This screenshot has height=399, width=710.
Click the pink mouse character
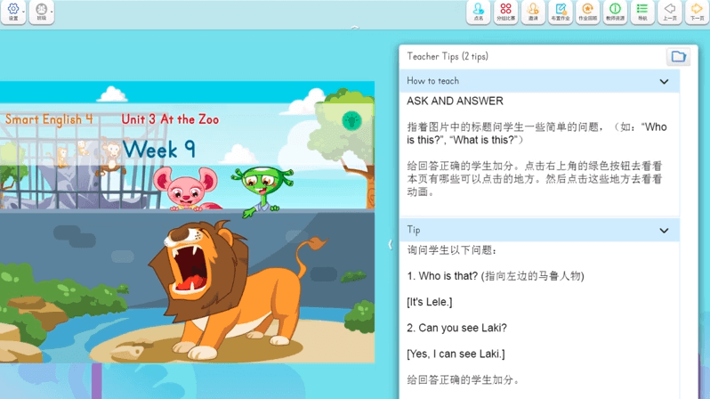[186, 189]
